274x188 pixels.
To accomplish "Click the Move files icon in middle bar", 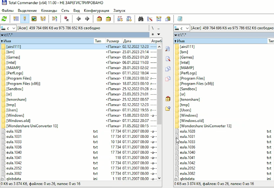I will tap(168, 79).
